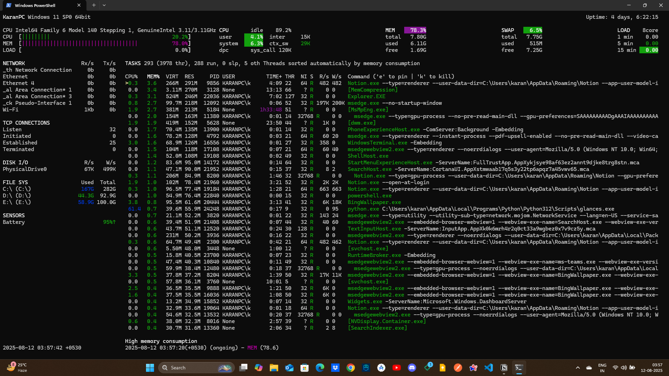Select the SearchHost.exe process
Viewport: 669px width, 376px height.
point(392,169)
